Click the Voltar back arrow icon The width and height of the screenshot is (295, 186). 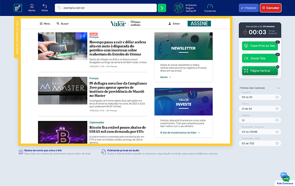click(x=45, y=6)
